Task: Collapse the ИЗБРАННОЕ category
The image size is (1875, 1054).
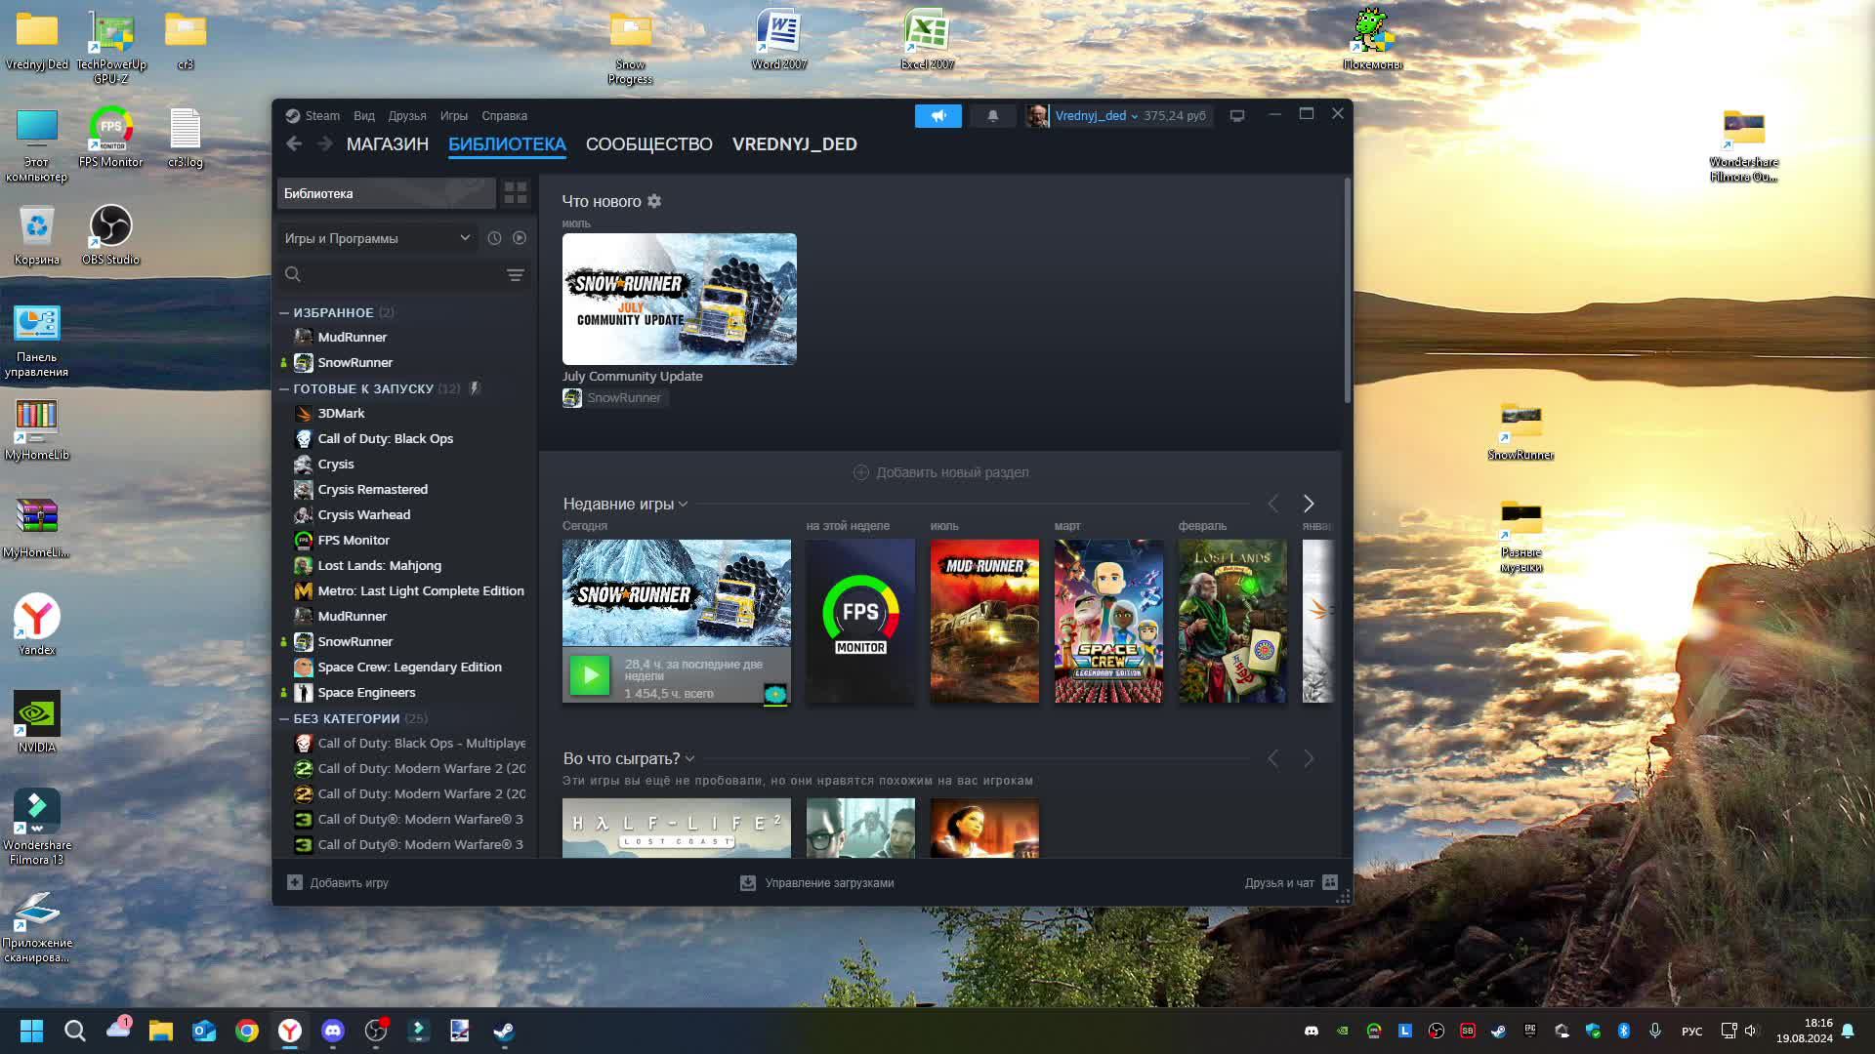Action: coord(284,312)
